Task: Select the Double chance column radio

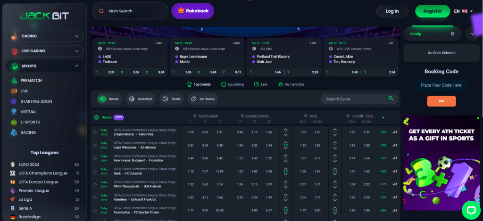Action: (242, 116)
